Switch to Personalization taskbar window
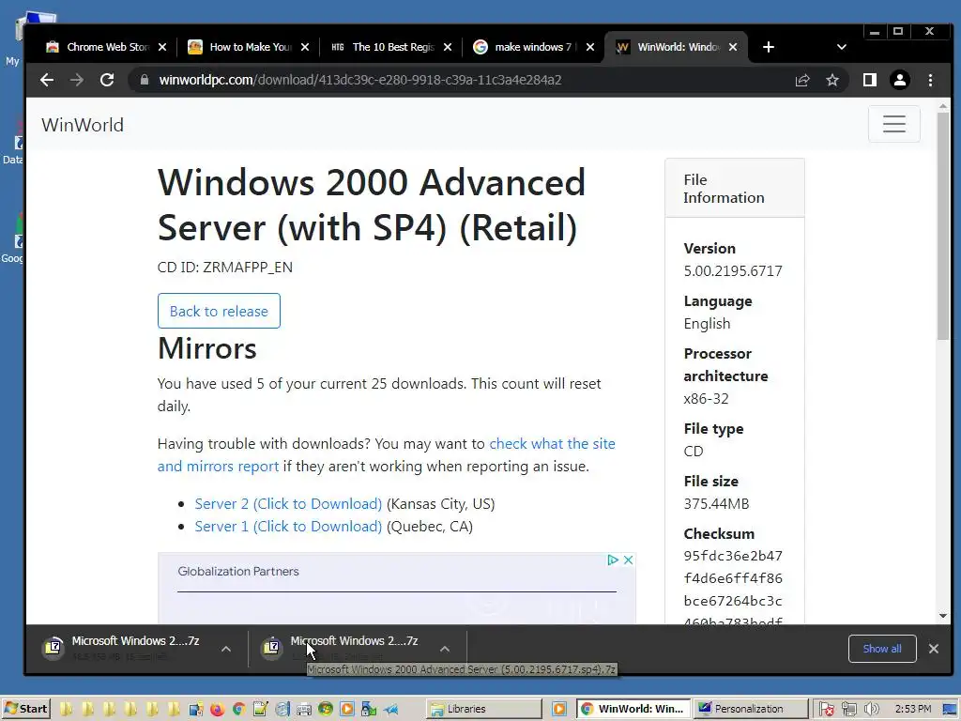This screenshot has width=961, height=721. [x=751, y=709]
